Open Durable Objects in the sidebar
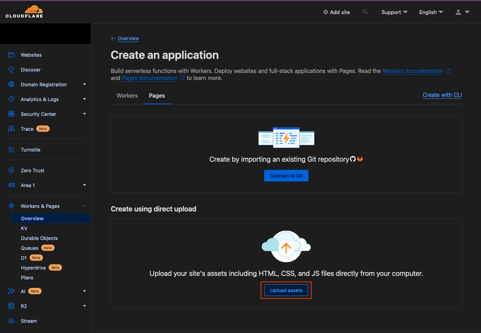481x333 pixels. pos(39,238)
